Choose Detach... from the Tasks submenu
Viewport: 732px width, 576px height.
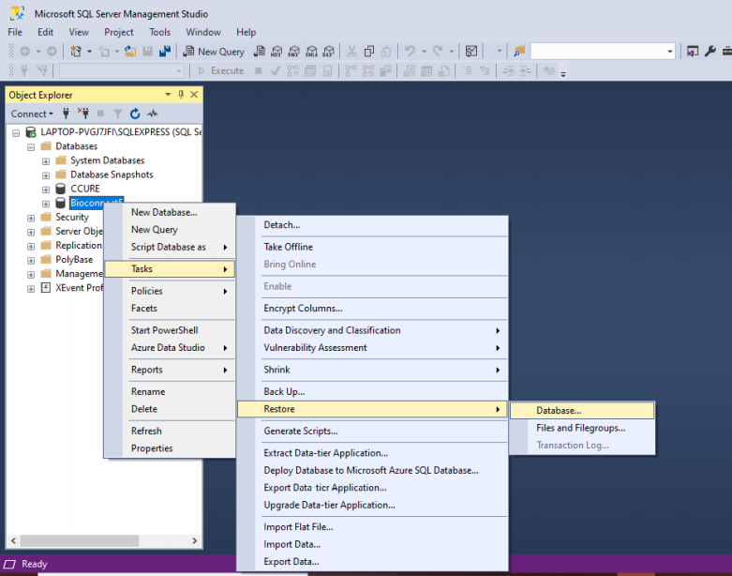point(372,225)
